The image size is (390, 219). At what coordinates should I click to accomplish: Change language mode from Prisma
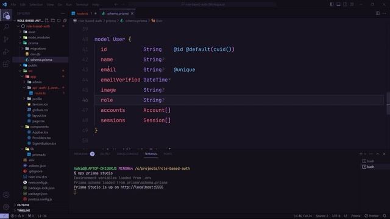[x=356, y=216]
